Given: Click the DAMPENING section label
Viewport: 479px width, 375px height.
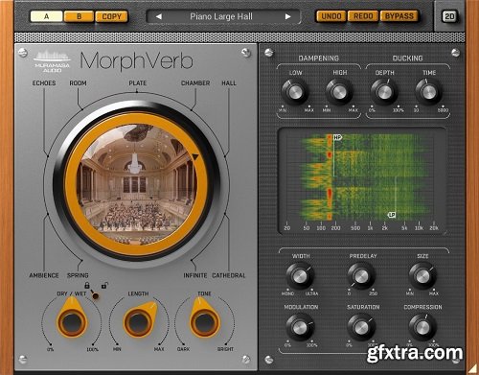Looking at the screenshot, I should click(x=318, y=59).
